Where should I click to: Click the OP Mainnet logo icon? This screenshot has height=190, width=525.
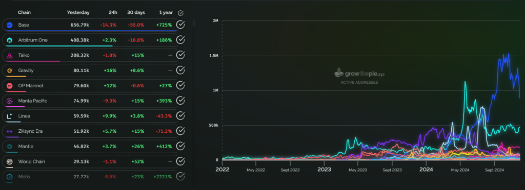pyautogui.click(x=9, y=86)
